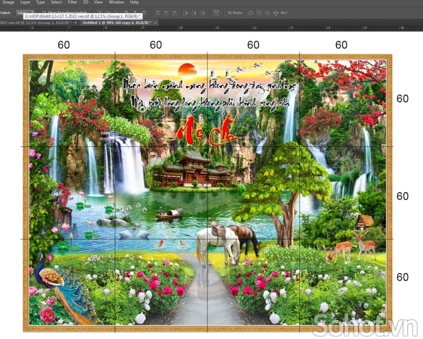Open the Window menu
Viewport: 423px width, 339px height.
point(116,2)
